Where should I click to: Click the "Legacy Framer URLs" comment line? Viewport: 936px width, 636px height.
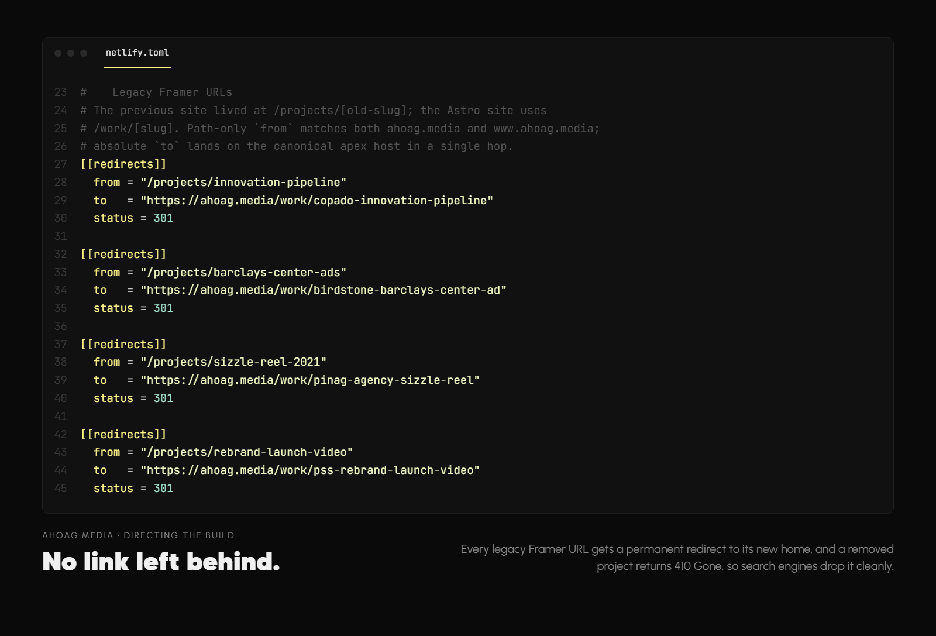click(331, 92)
